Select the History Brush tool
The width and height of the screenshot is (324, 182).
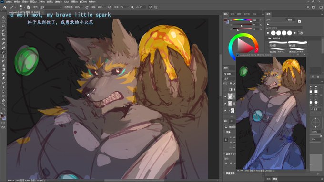[3, 61]
